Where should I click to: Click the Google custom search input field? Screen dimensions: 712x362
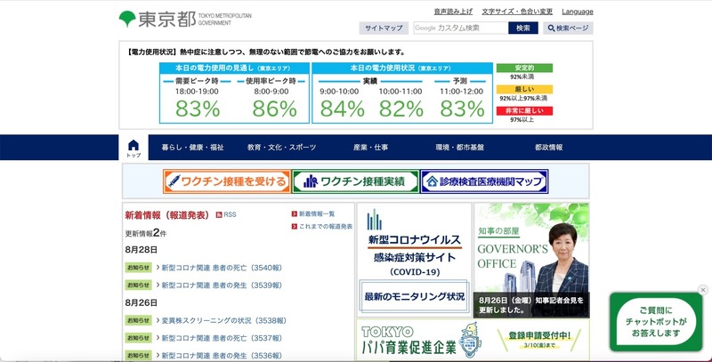click(459, 28)
